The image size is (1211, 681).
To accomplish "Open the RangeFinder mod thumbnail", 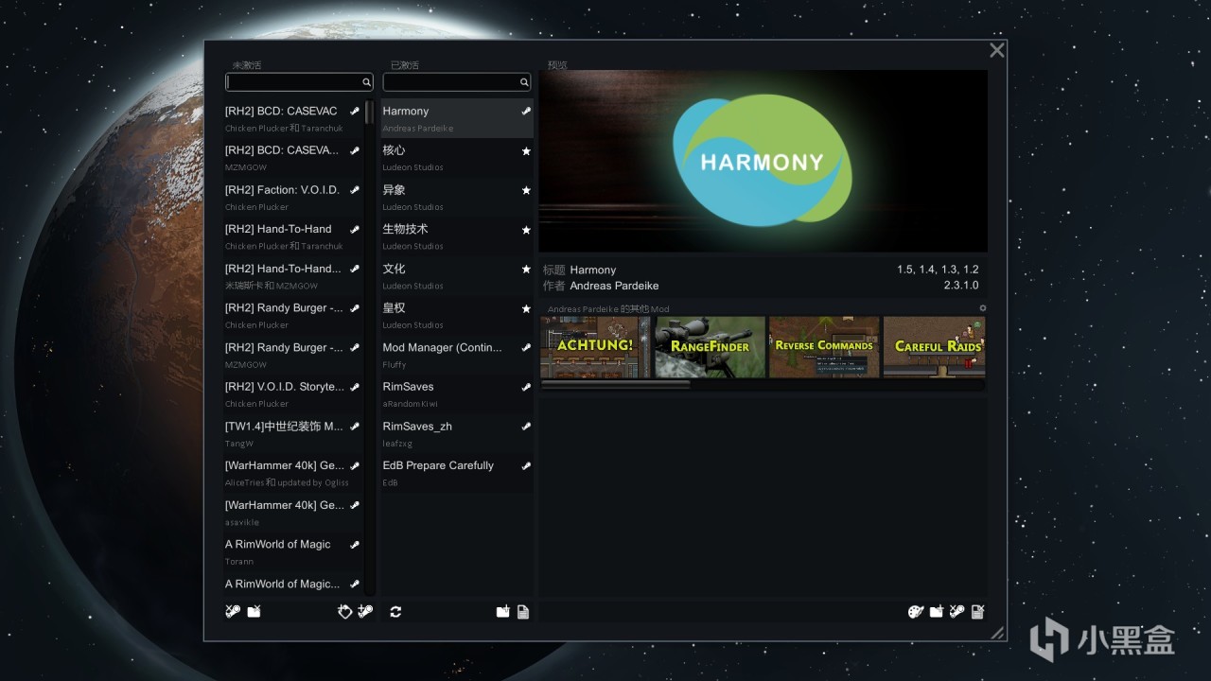I will 710,347.
